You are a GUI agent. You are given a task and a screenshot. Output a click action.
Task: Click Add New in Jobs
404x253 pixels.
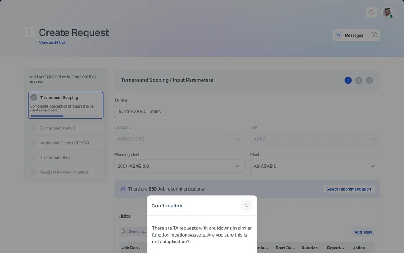click(363, 232)
